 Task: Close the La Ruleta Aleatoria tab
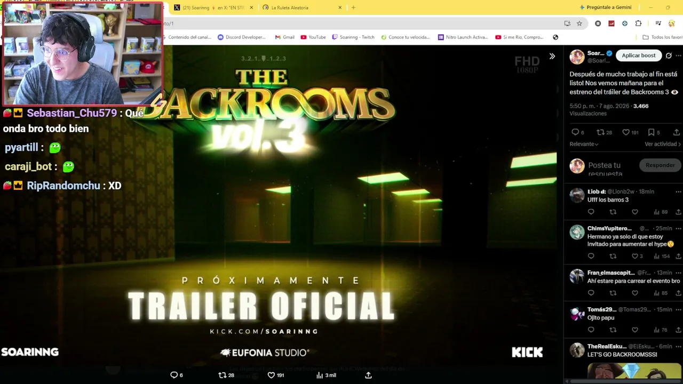tap(340, 7)
